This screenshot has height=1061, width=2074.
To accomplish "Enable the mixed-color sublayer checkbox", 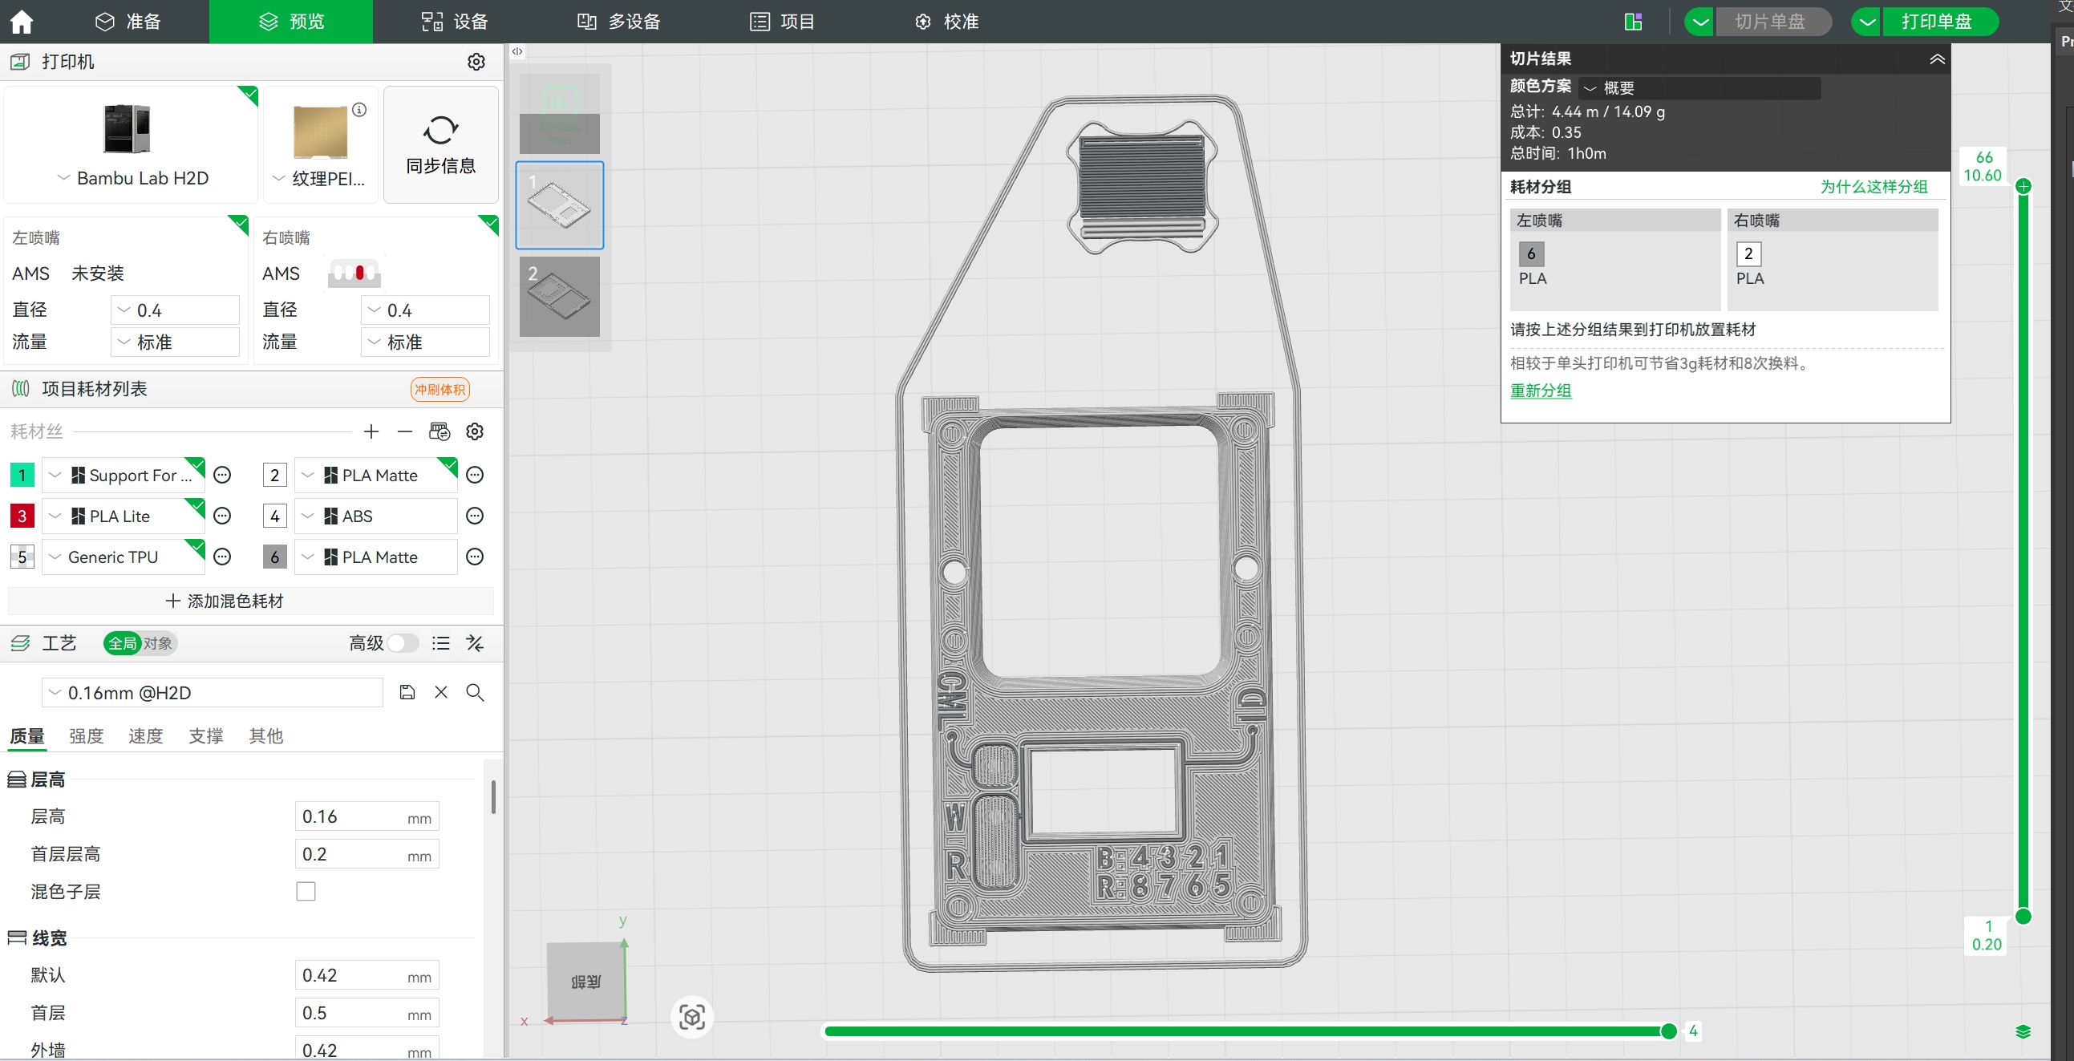I will [x=306, y=892].
